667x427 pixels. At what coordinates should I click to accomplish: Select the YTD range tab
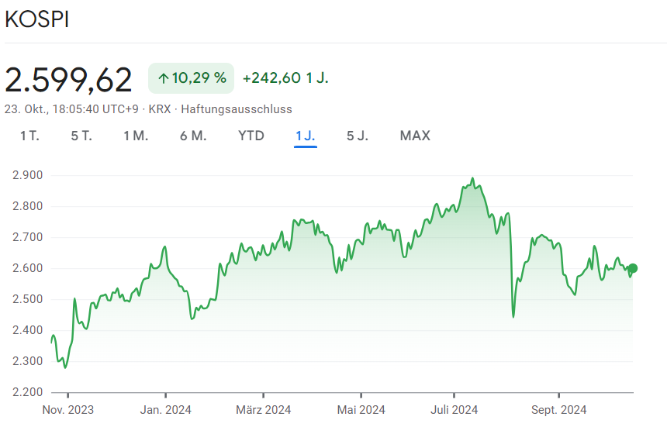point(251,136)
